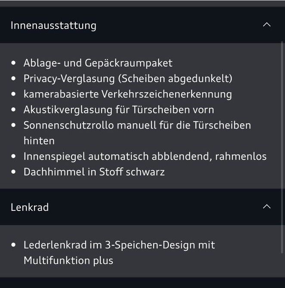This screenshot has width=285, height=288.
Task: Click the bullet beside Innenspiegel
Action: 14,156
